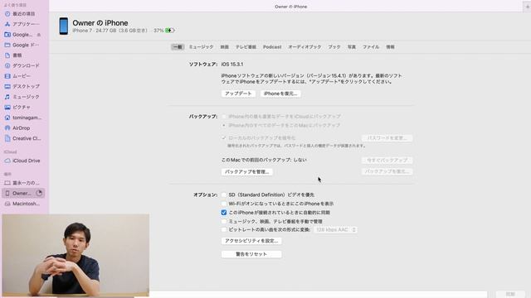The height and width of the screenshot is (298, 531).
Task: Click the sync button at bottom right
Action: tap(510, 295)
